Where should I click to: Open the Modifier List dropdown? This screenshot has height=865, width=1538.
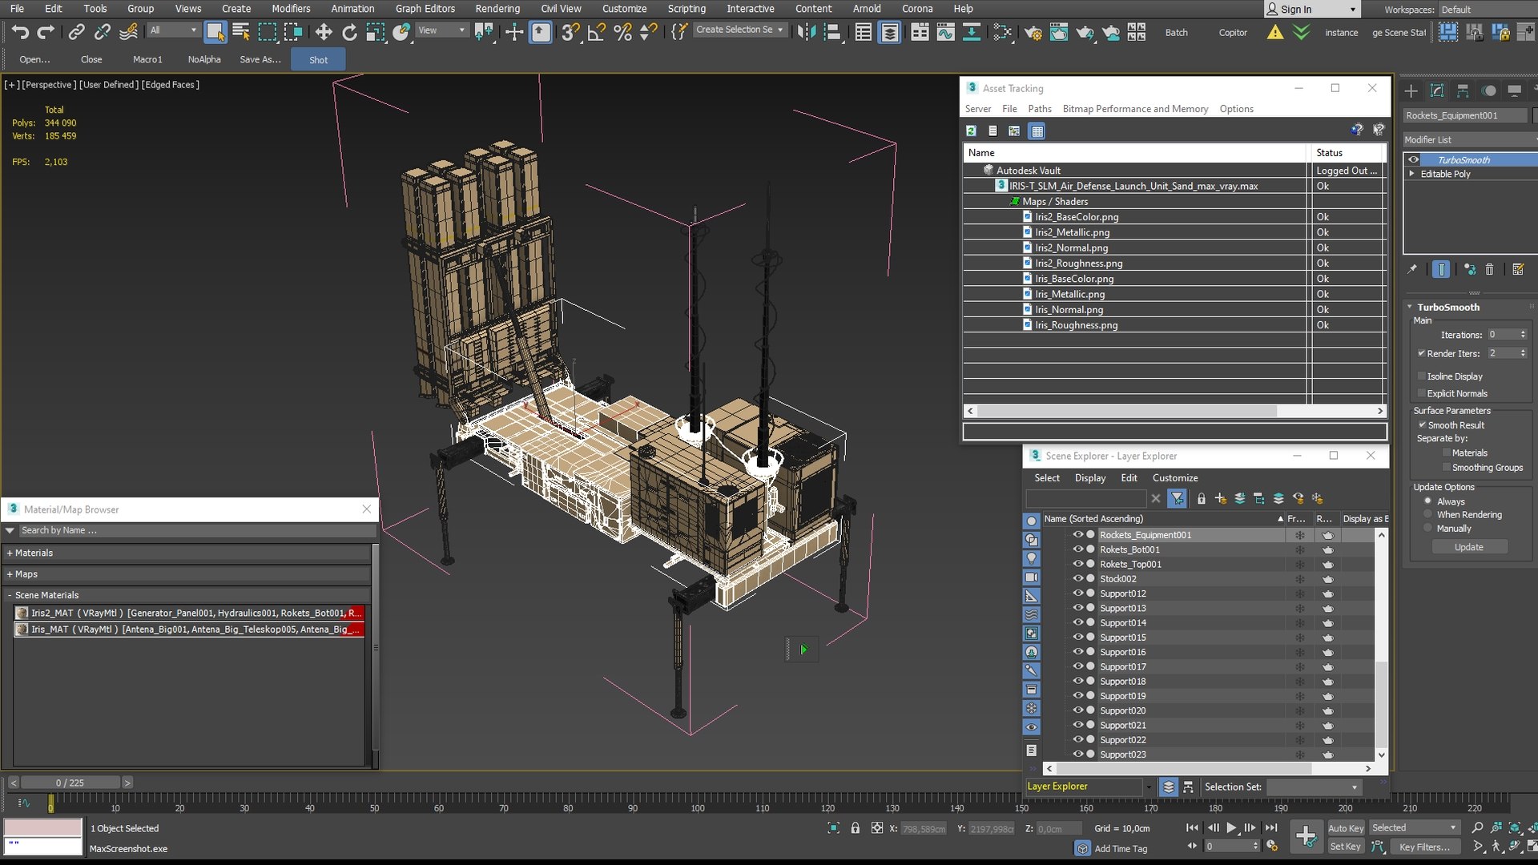1469,139
